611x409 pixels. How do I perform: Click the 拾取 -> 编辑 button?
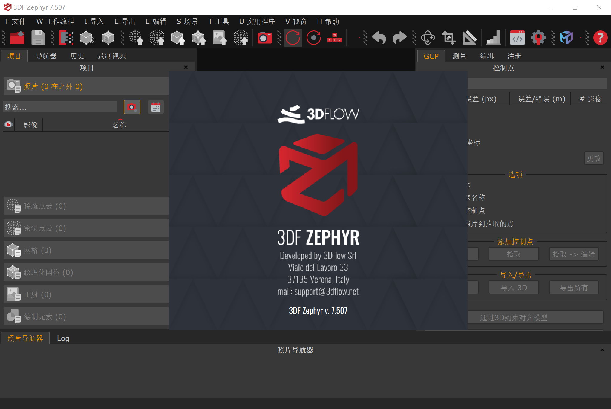pyautogui.click(x=574, y=254)
